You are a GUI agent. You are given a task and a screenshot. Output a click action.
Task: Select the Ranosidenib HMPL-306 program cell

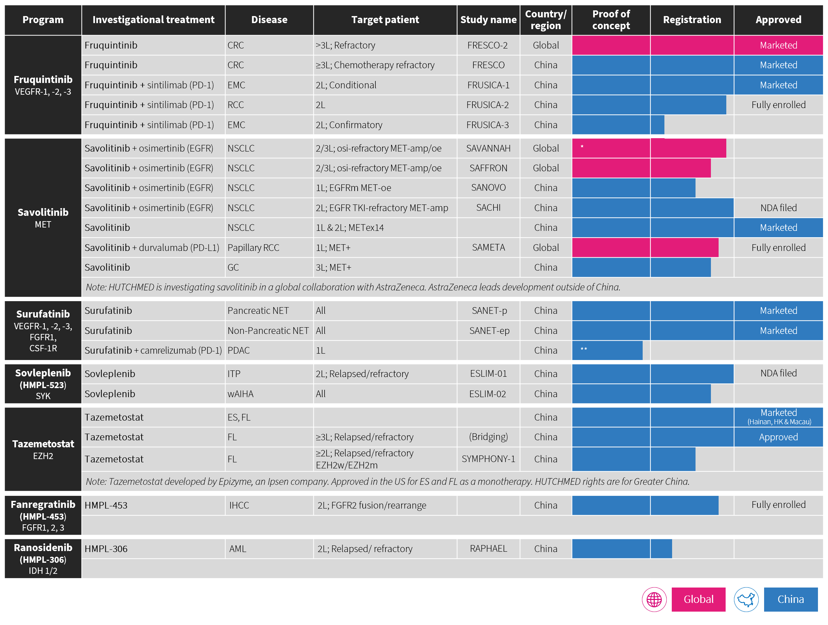click(x=43, y=559)
